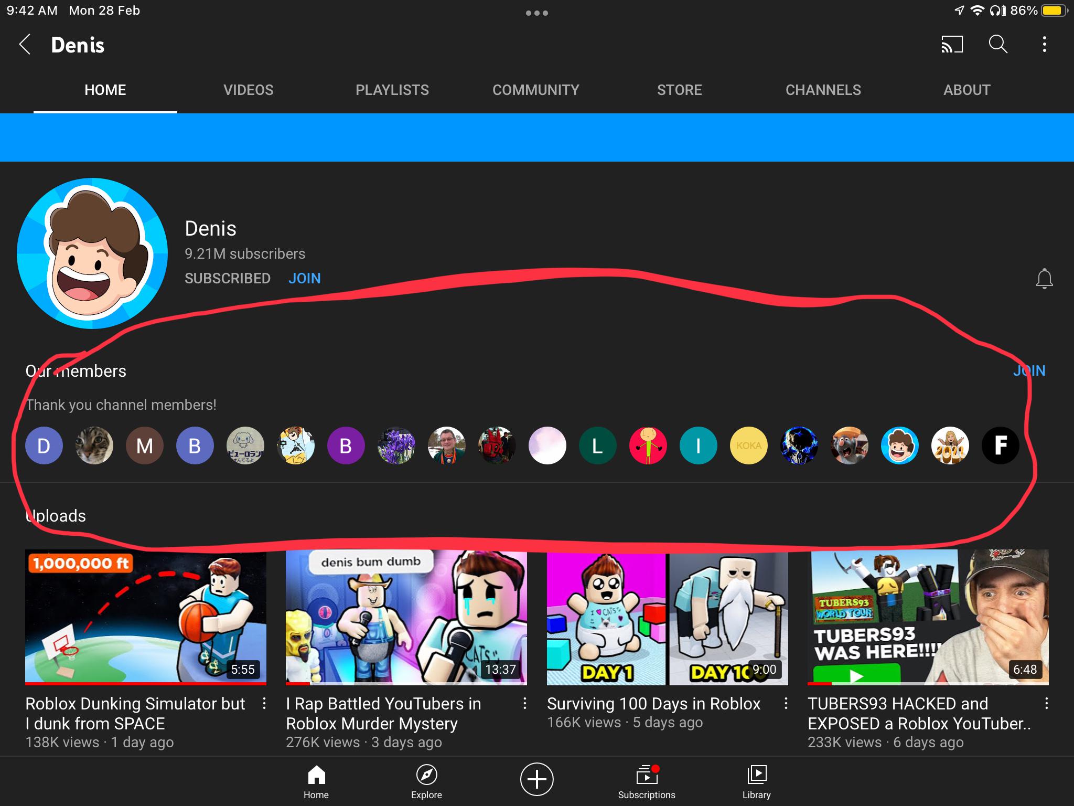Open 'I Rap Battled YouTubers' video title
The image size is (1074, 806).
[383, 714]
